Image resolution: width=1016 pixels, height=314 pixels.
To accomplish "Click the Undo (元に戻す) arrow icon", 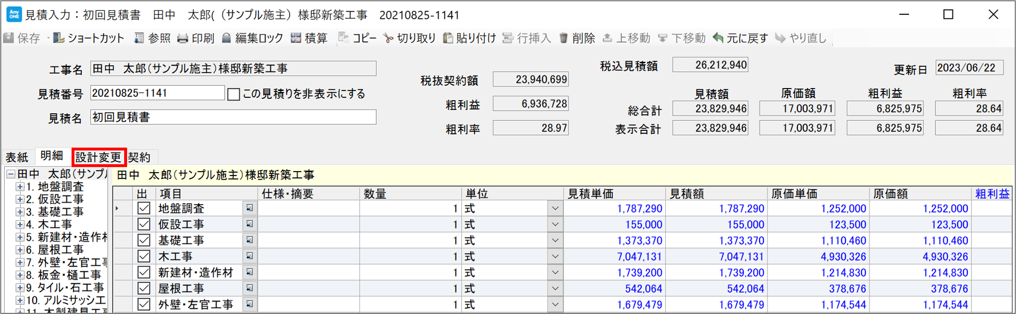I will (x=718, y=38).
